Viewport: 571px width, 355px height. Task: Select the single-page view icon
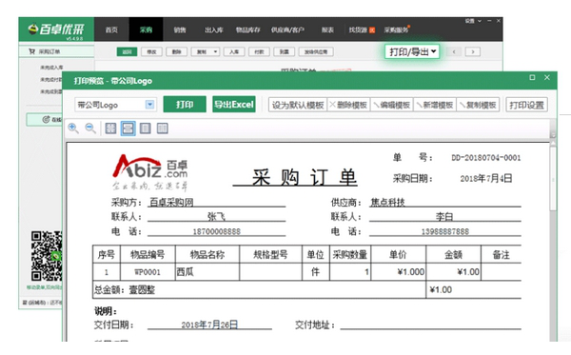(x=145, y=128)
